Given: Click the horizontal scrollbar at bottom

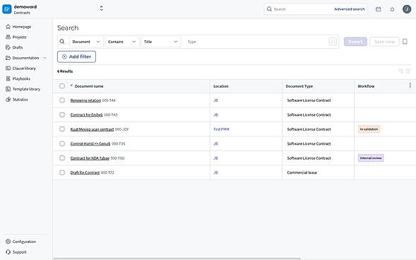Looking at the screenshot, I should tap(177, 258).
